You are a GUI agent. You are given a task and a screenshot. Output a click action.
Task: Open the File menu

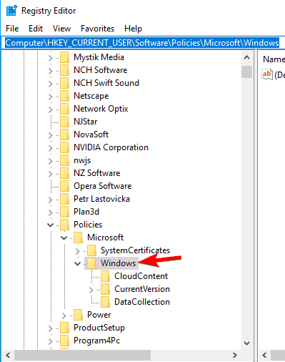coord(12,29)
